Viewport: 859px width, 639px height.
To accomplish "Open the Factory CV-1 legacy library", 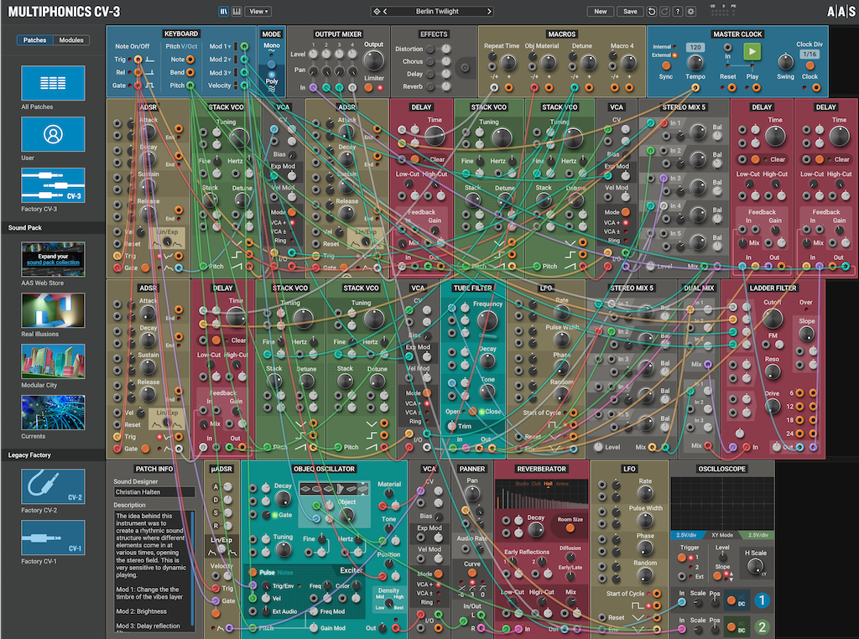I will tap(53, 538).
